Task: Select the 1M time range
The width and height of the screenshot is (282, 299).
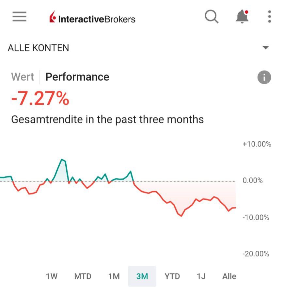Action: click(x=114, y=276)
